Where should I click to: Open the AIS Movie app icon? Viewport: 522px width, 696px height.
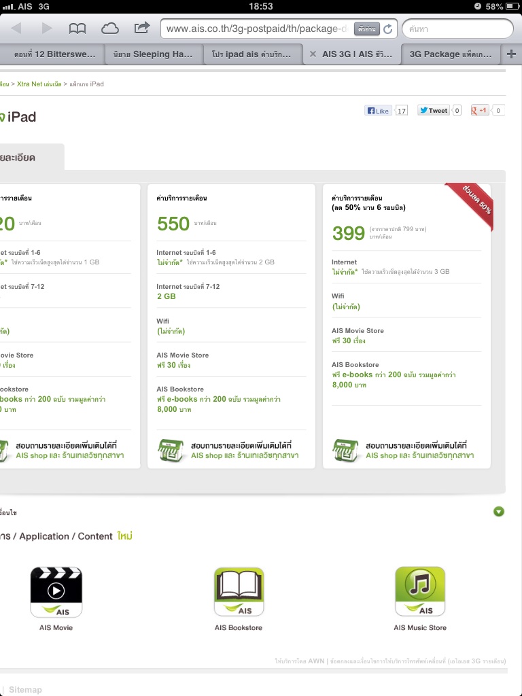click(x=56, y=593)
